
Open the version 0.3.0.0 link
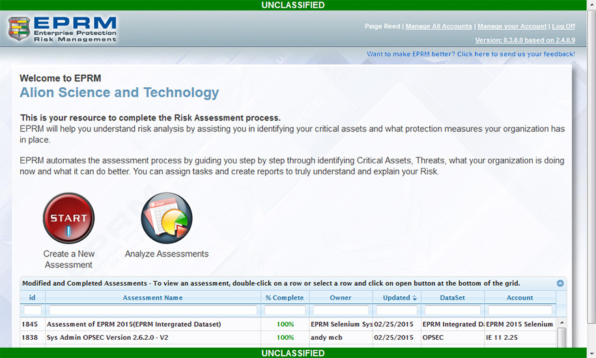click(524, 40)
